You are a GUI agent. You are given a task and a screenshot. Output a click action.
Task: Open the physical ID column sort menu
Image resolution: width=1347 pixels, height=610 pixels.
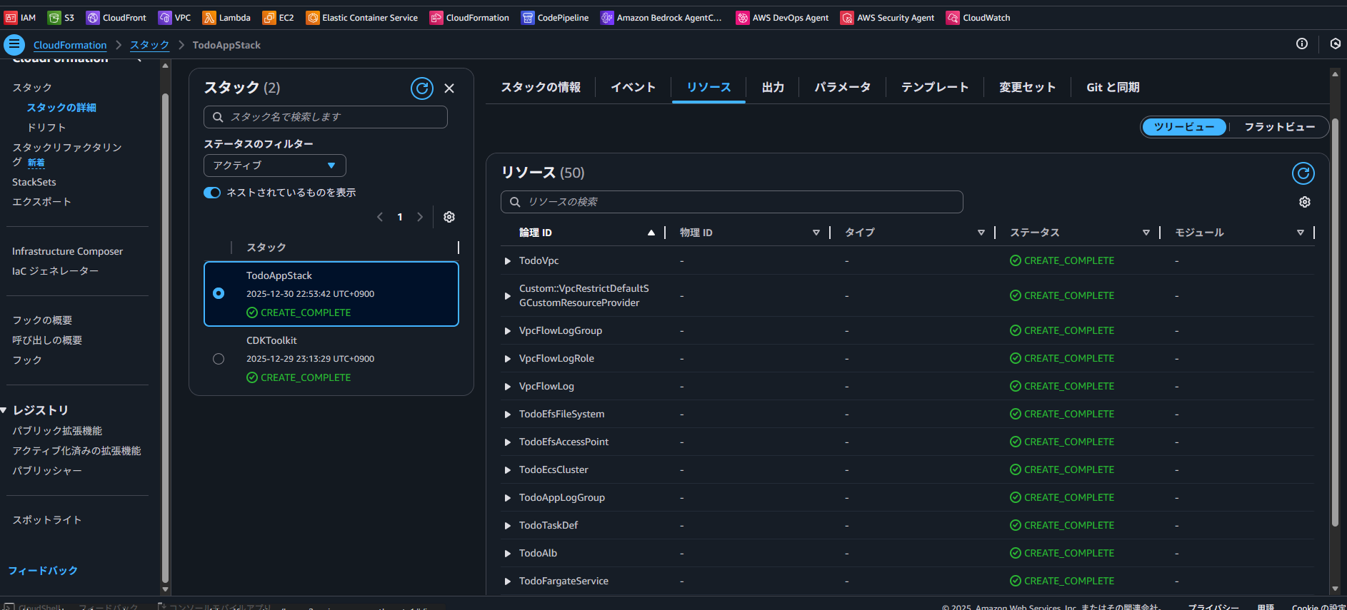tap(816, 233)
